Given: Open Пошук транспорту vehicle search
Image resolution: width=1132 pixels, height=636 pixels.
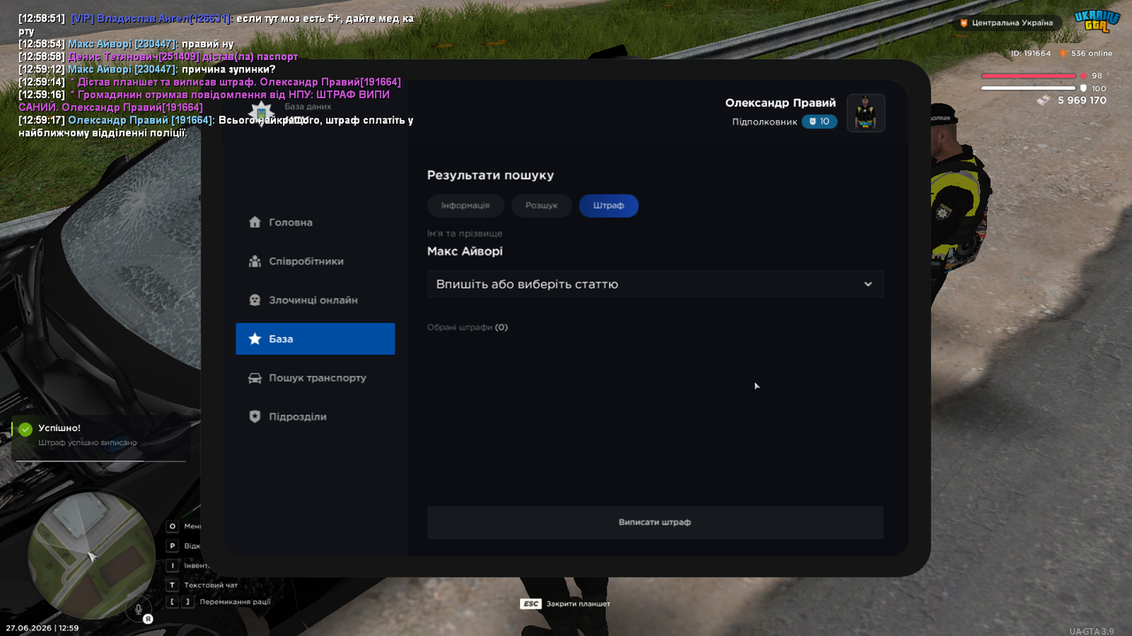Looking at the screenshot, I should pos(315,378).
